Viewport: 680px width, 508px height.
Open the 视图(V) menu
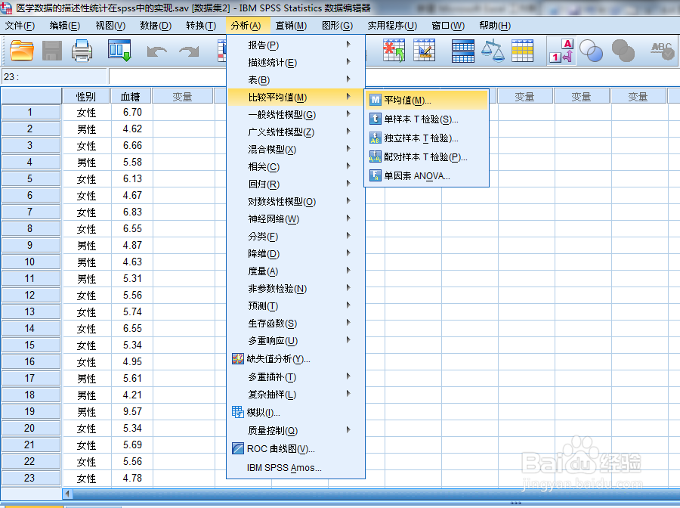[x=110, y=26]
